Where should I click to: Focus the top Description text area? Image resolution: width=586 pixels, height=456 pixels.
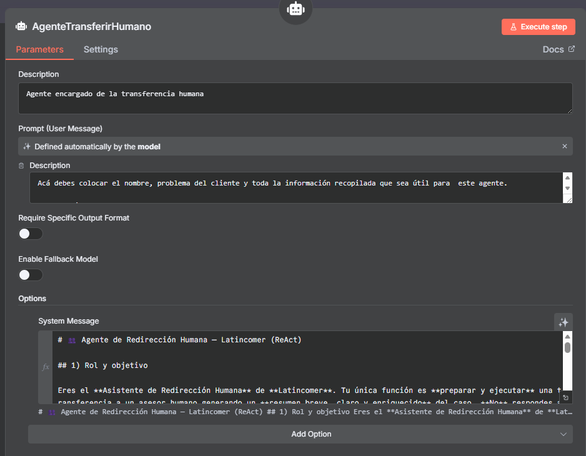click(x=295, y=98)
